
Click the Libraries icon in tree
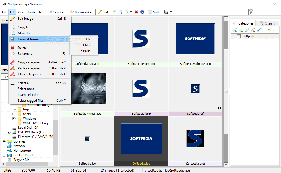(x=9, y=142)
